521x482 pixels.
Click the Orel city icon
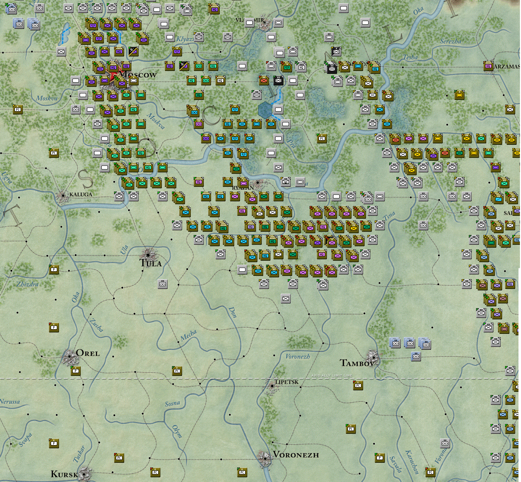(x=70, y=356)
